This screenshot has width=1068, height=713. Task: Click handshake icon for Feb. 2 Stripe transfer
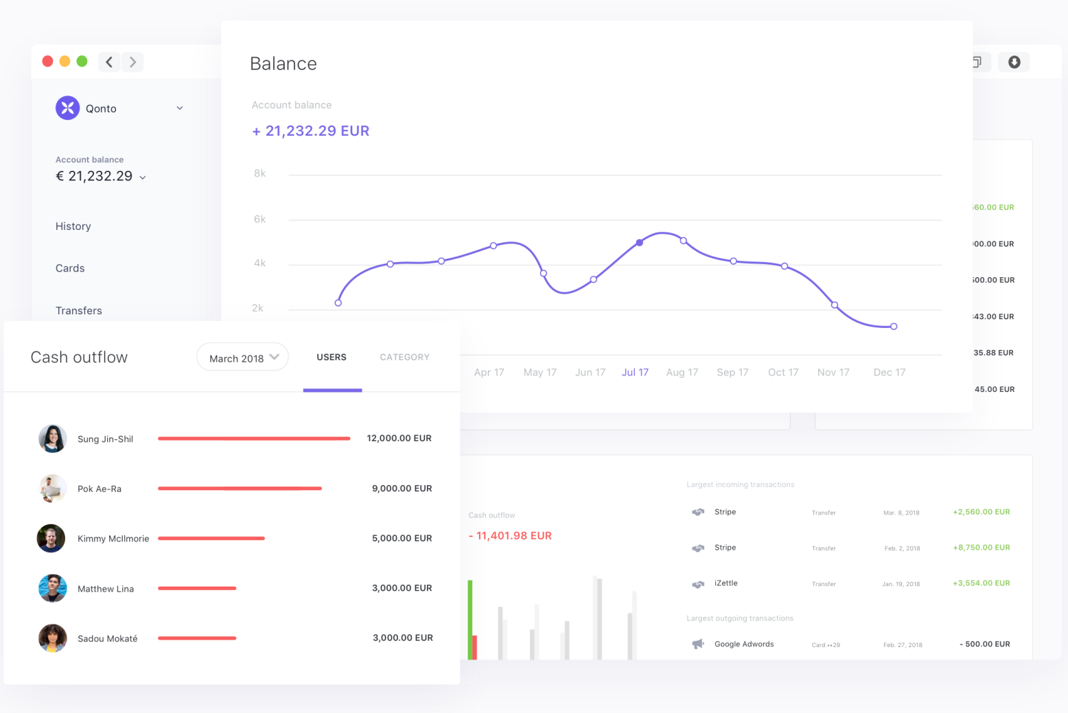pyautogui.click(x=698, y=548)
